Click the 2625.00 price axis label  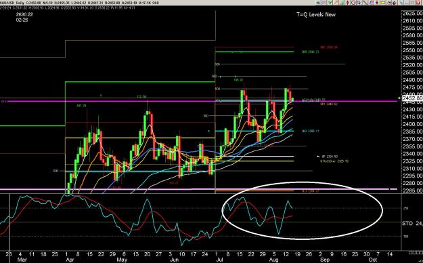click(412, 14)
